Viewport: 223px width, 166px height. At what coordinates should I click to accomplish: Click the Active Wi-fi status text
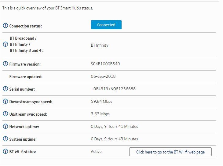click(96, 152)
